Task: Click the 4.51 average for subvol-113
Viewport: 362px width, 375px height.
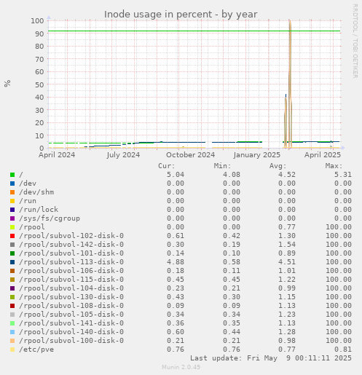Action: [x=287, y=262]
